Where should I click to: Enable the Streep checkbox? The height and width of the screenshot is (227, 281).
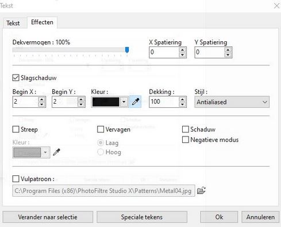[16, 129]
